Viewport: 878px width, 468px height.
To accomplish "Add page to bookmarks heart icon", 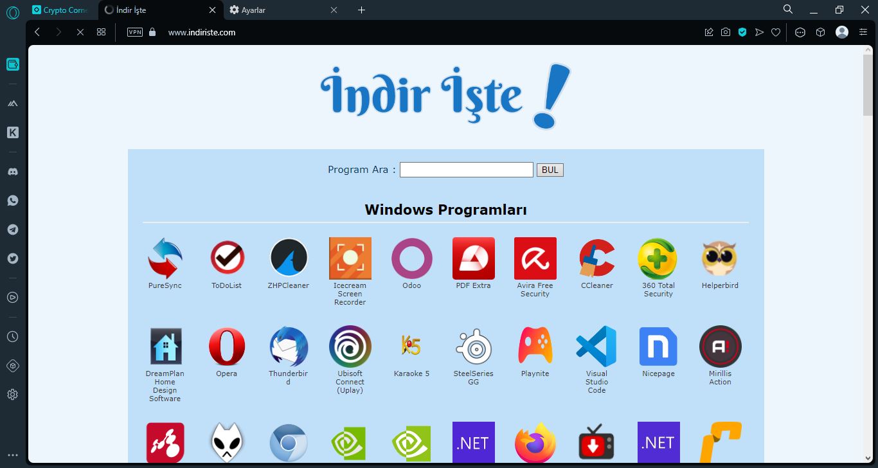I will (776, 32).
